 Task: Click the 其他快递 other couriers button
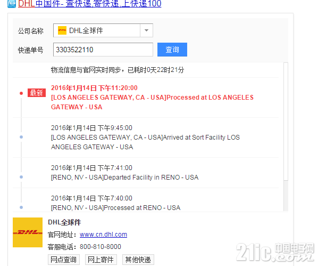tap(138, 260)
